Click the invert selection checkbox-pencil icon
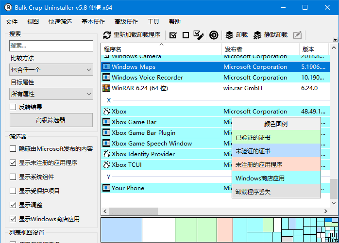Viewport: 339px width, 243px height. coord(199,35)
